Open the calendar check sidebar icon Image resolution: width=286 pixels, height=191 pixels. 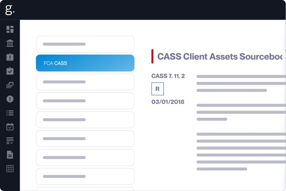click(10, 127)
